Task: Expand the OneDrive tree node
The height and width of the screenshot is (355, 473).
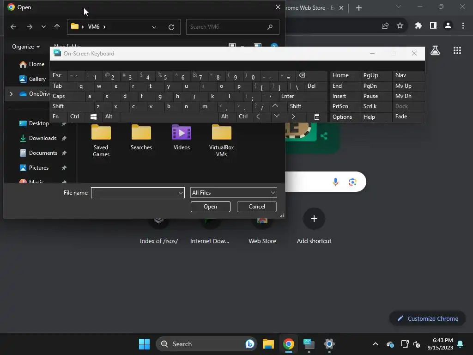Action: 11,94
